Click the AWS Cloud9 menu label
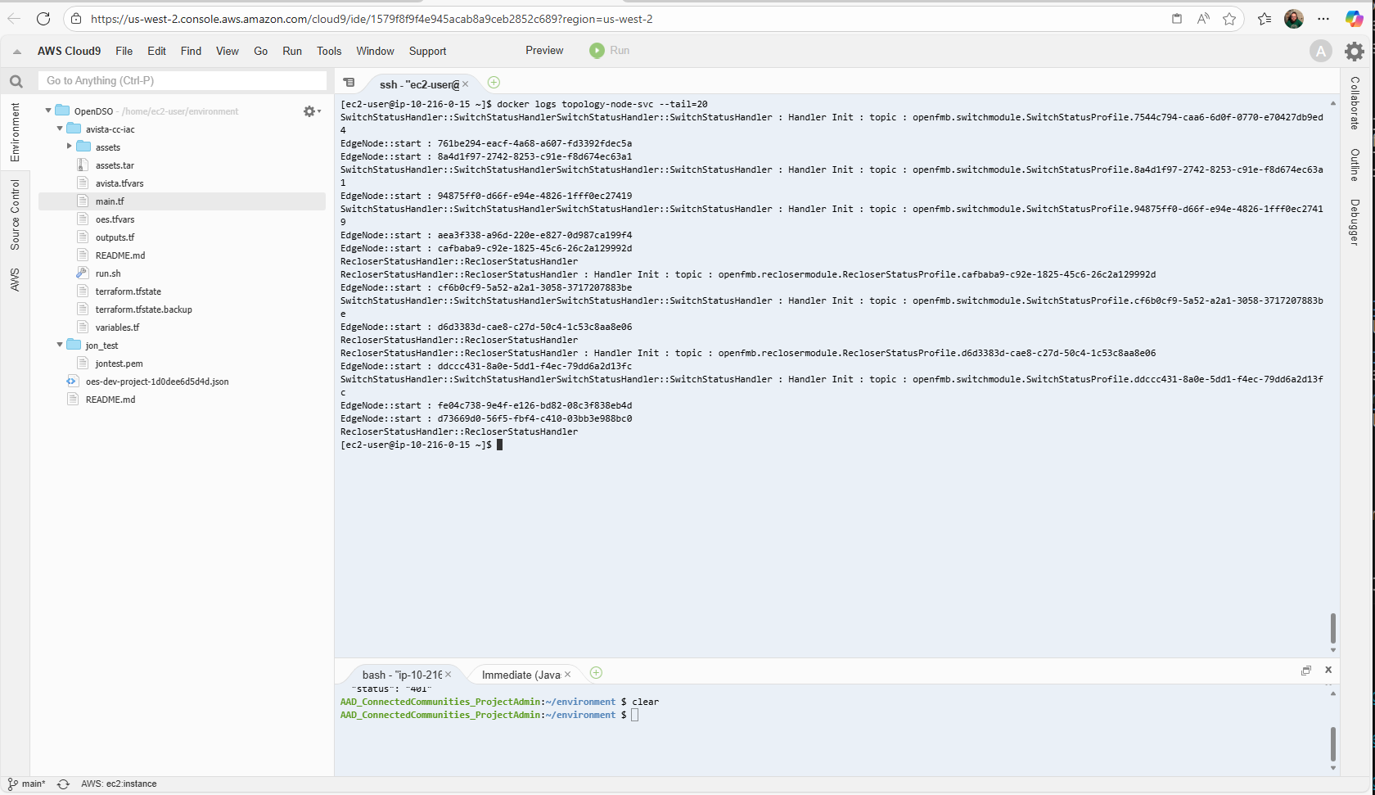The width and height of the screenshot is (1375, 795). pyautogui.click(x=70, y=51)
